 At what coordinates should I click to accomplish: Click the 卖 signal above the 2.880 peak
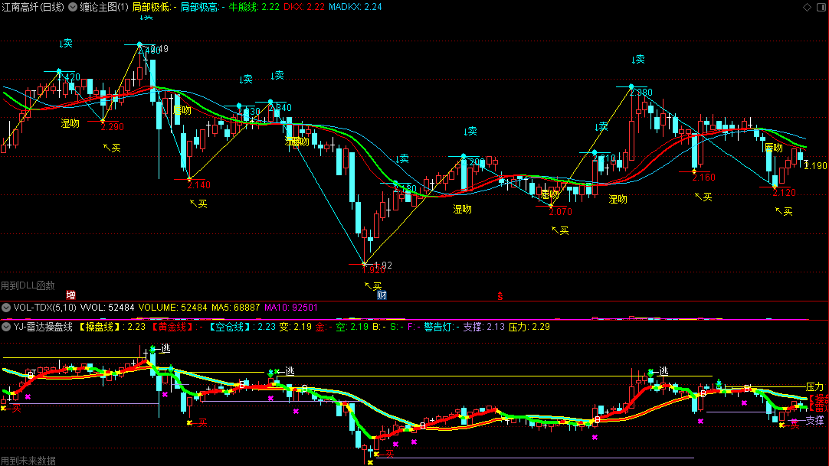(638, 59)
